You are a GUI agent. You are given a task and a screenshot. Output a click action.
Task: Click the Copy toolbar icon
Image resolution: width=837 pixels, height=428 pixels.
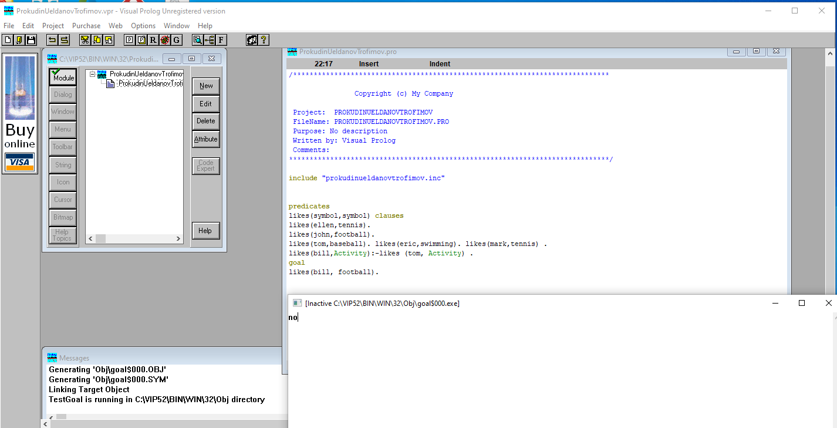[97, 40]
